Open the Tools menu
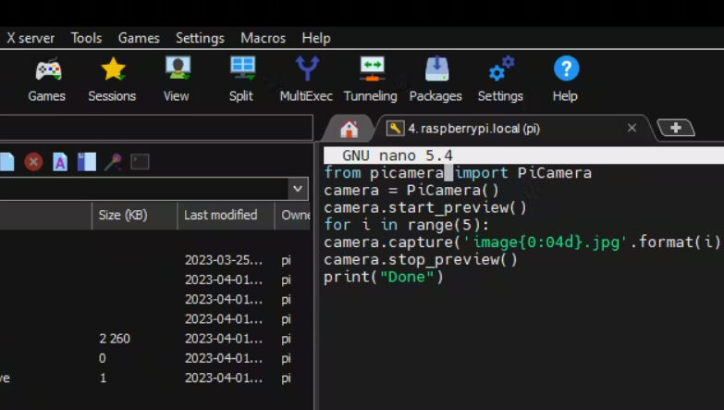724x410 pixels. [x=86, y=38]
